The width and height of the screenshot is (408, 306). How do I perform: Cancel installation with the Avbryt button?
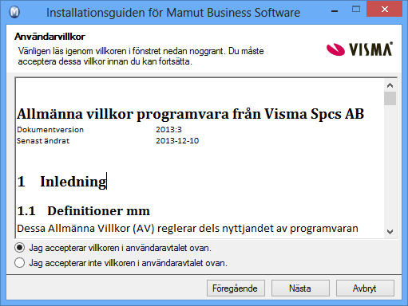[x=365, y=288]
